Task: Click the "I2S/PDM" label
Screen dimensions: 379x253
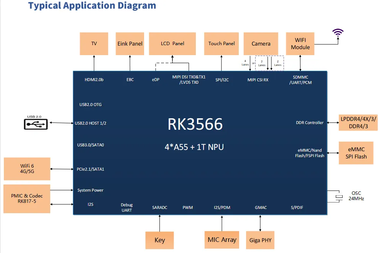Action: 222,207
